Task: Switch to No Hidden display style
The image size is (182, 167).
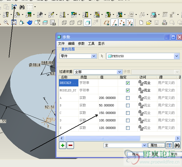Action: click(80, 23)
